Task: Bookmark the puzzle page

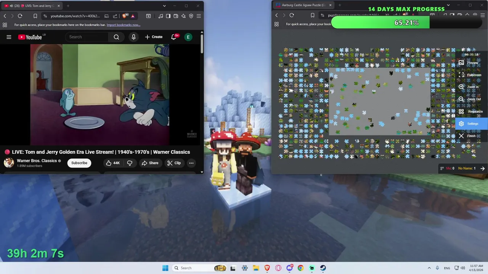Action: point(312,15)
